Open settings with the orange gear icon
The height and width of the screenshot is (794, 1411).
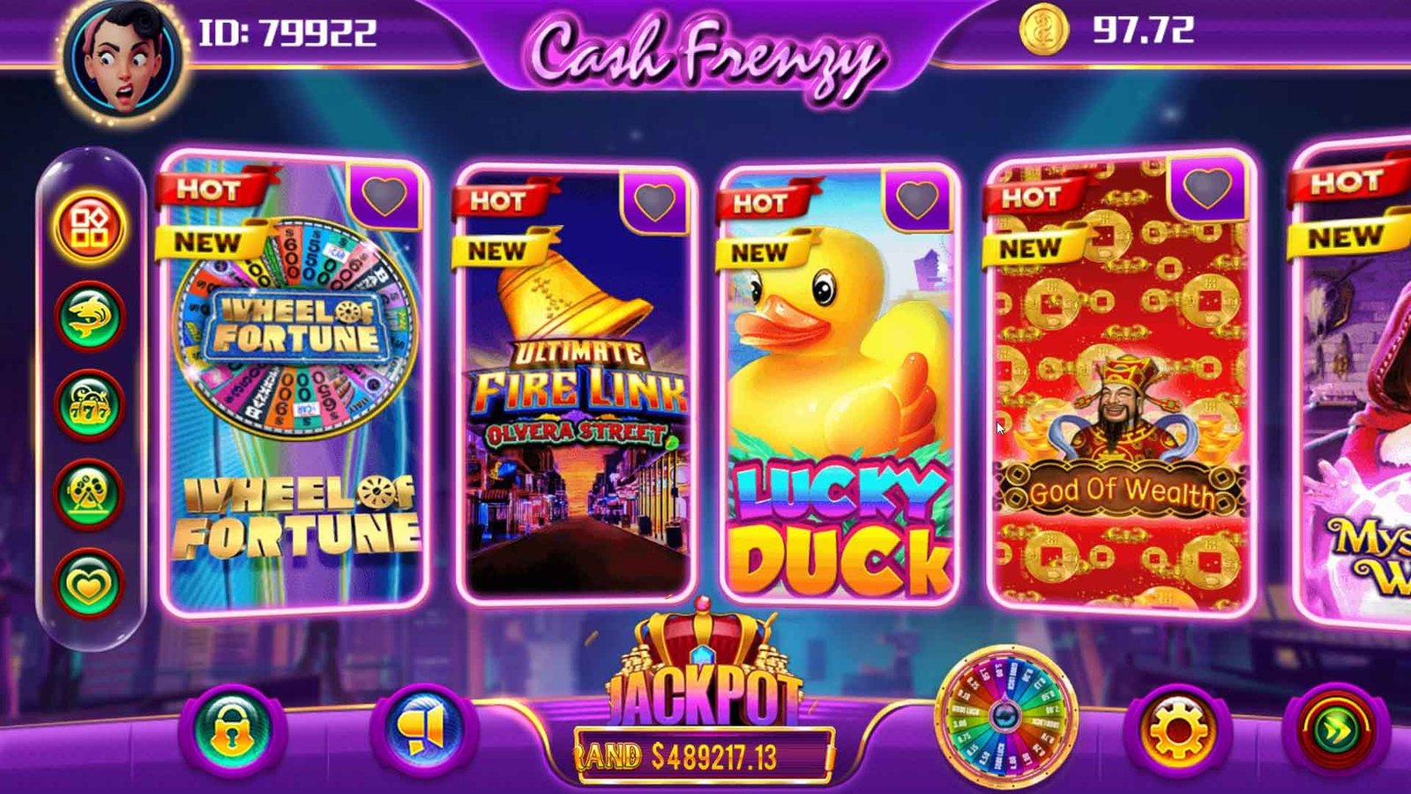point(1178,731)
